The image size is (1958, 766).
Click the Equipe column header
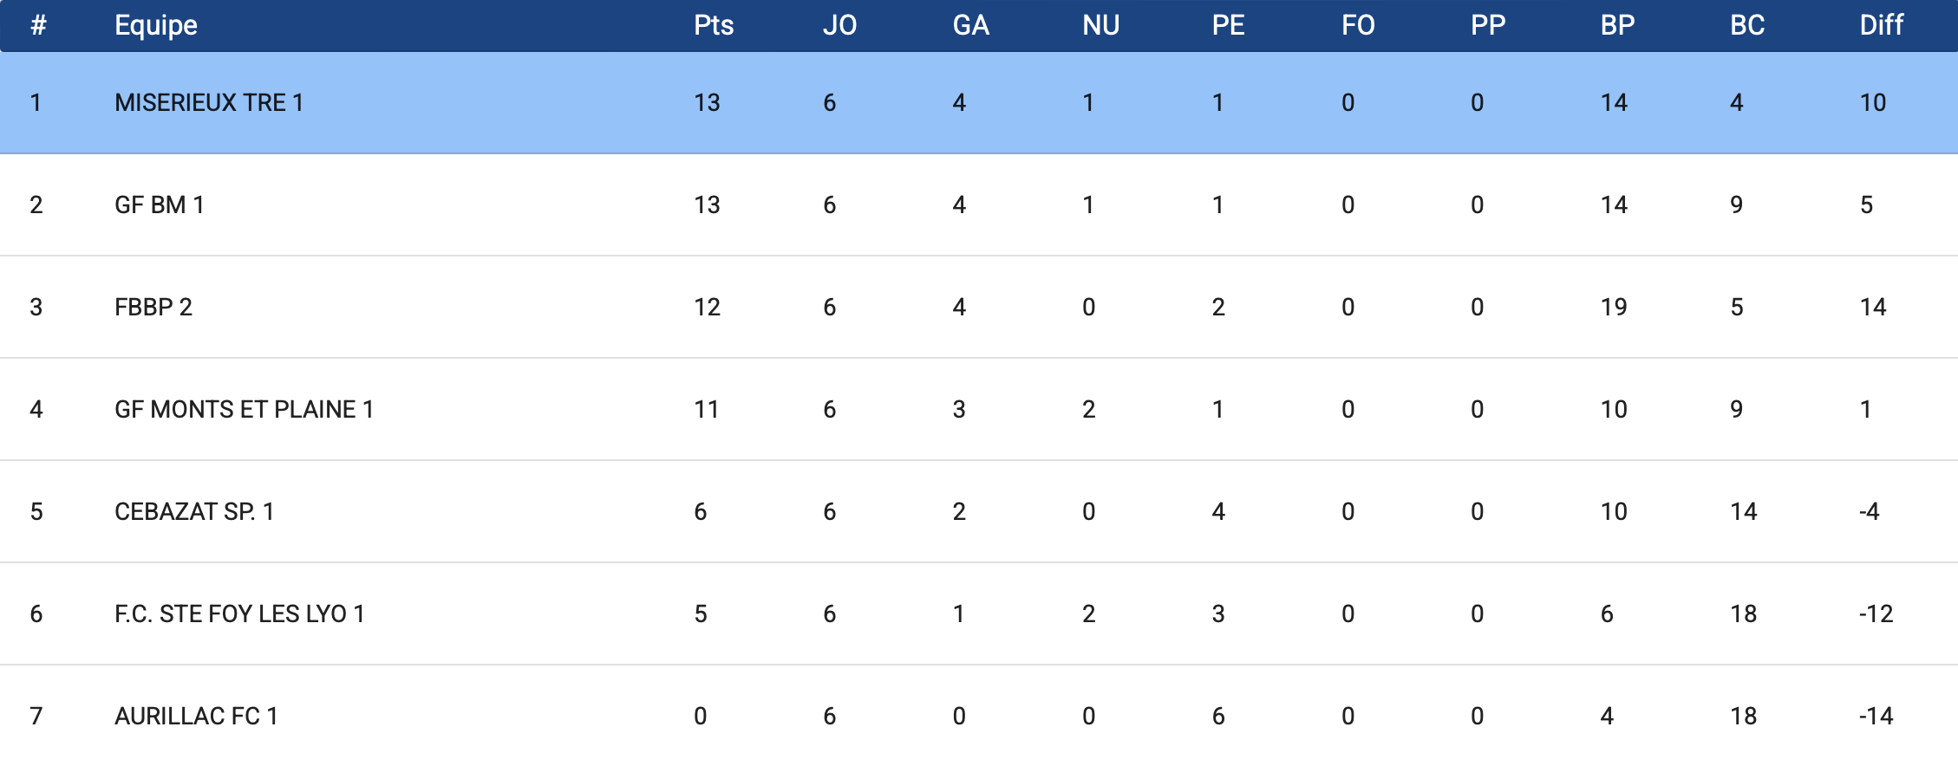pyautogui.click(x=156, y=25)
